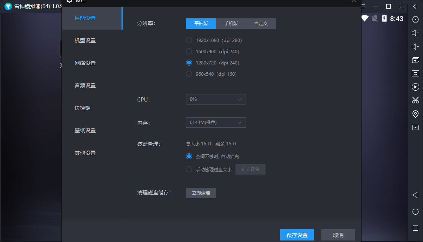Image resolution: width=423 pixels, height=242 pixels.
Task: Switch to 手机版 resolution tab
Action: [231, 24]
